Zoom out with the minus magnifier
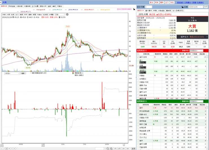 point(108,149)
